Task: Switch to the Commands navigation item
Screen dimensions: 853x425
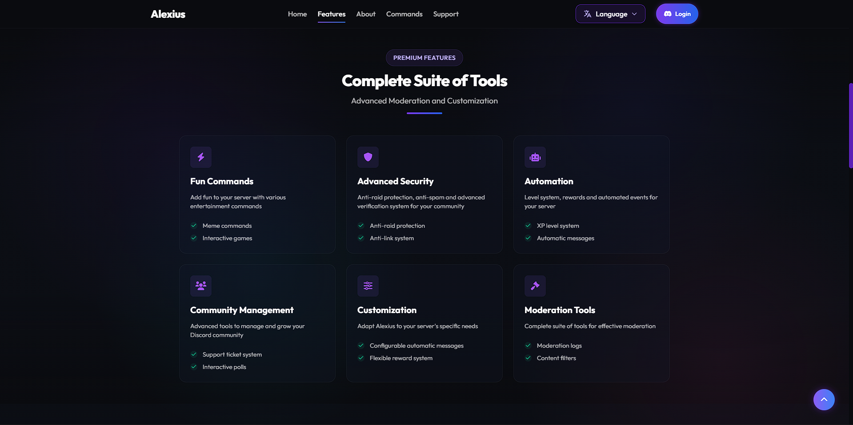Action: click(x=404, y=14)
